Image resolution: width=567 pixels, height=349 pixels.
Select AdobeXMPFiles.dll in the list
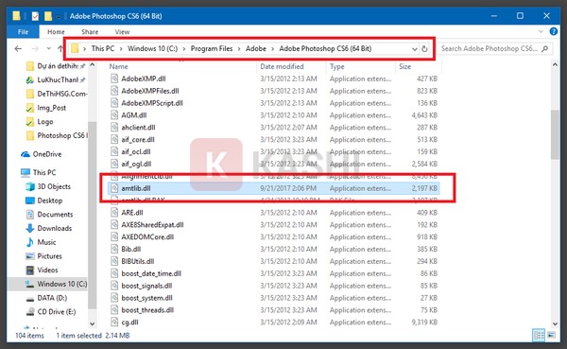tap(150, 91)
